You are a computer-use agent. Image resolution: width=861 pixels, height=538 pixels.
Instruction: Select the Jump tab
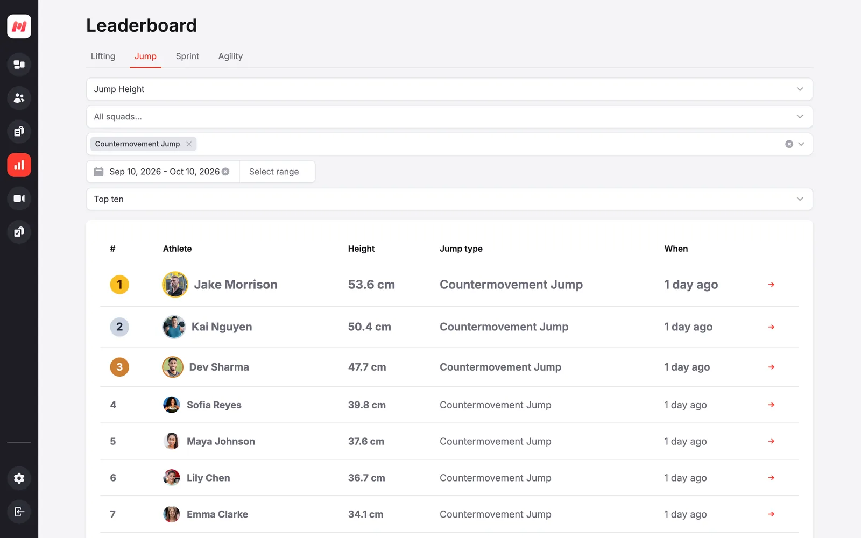point(145,56)
